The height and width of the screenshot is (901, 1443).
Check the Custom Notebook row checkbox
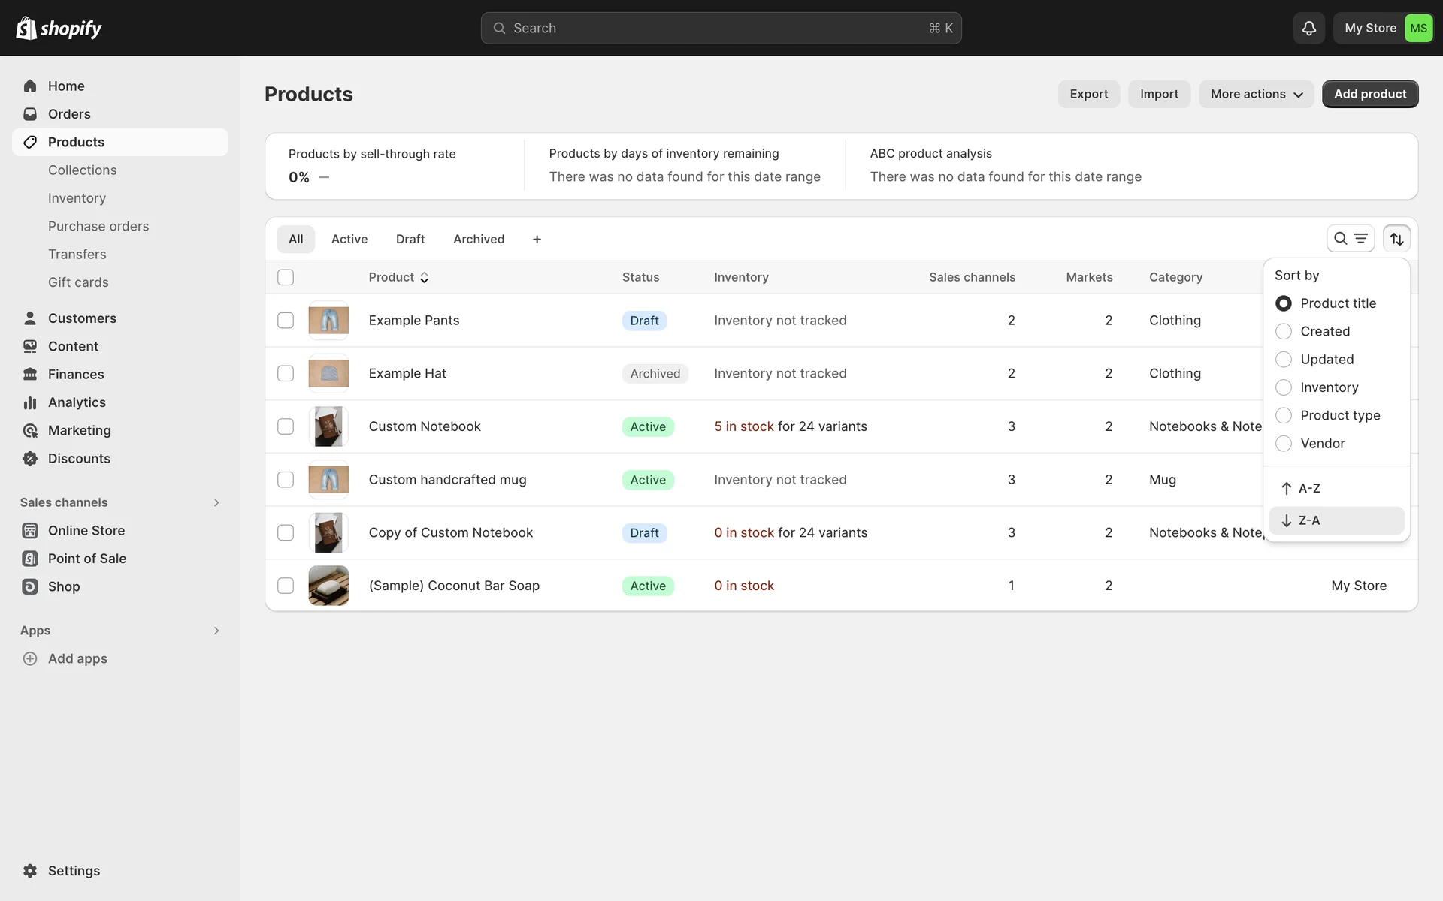point(286,426)
